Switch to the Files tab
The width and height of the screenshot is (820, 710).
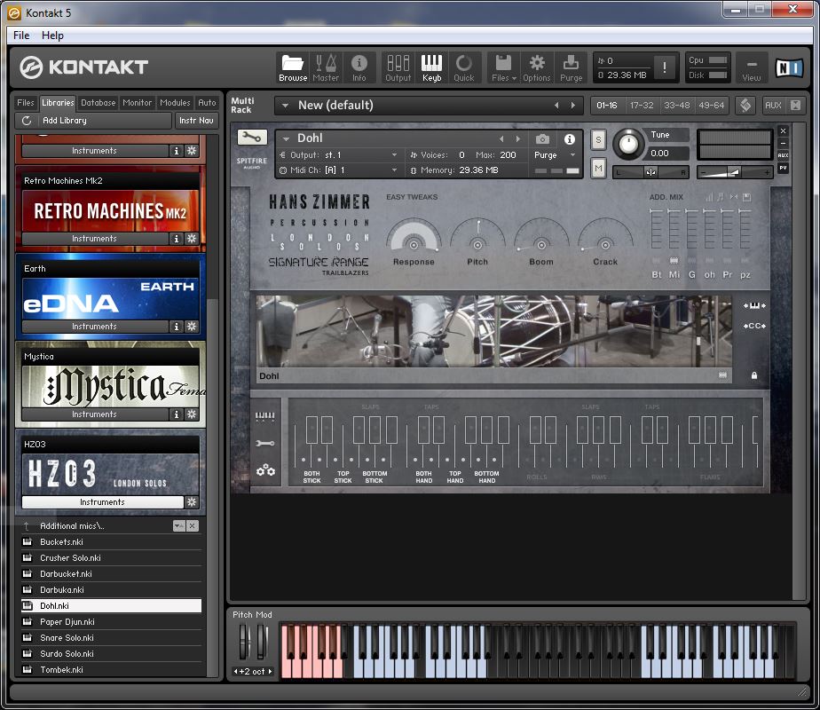pyautogui.click(x=25, y=102)
